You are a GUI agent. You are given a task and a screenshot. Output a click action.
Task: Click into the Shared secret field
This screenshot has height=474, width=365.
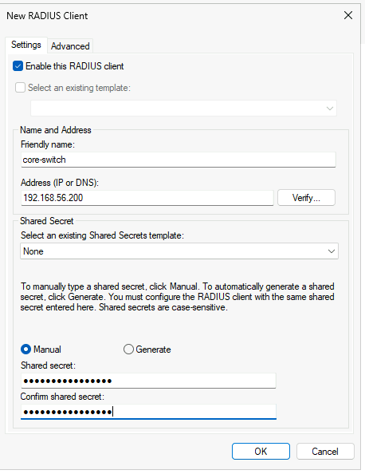[x=148, y=381]
